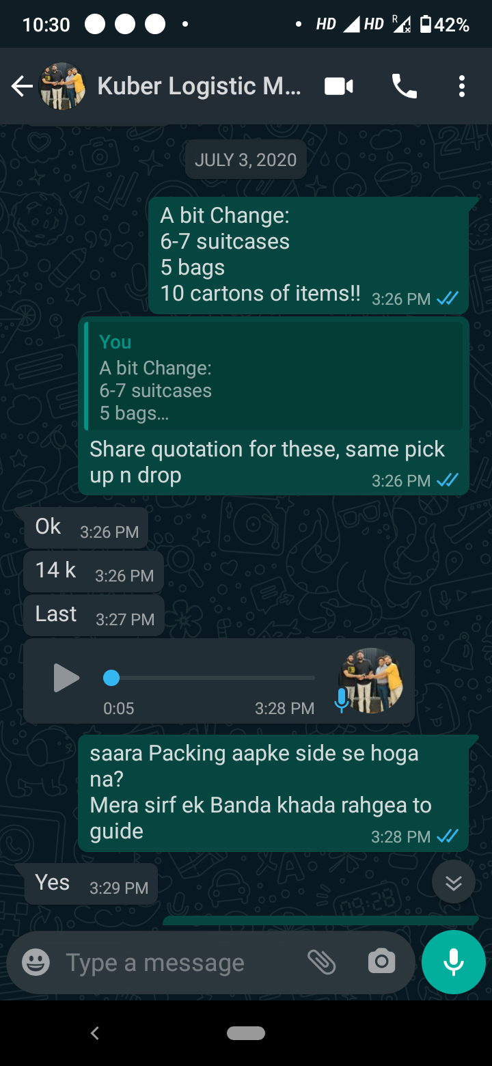Tap the quoted "You" reply preview
The width and height of the screenshot is (492, 1066).
273,377
